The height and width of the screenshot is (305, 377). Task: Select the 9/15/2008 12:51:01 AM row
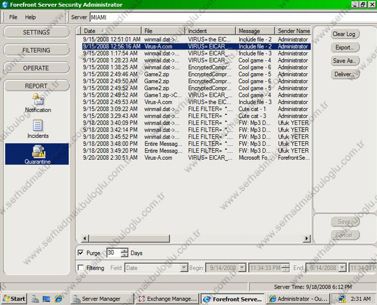click(196, 40)
